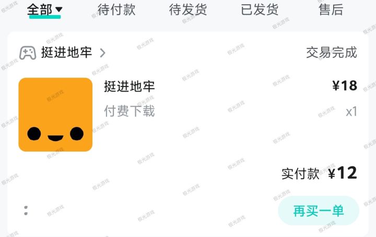
Task: Open the dropdown triangle beside 全部
Action: click(x=58, y=9)
